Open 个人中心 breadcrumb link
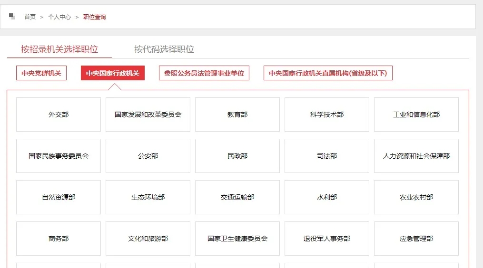Image resolution: width=483 pixels, height=268 pixels. (x=59, y=17)
